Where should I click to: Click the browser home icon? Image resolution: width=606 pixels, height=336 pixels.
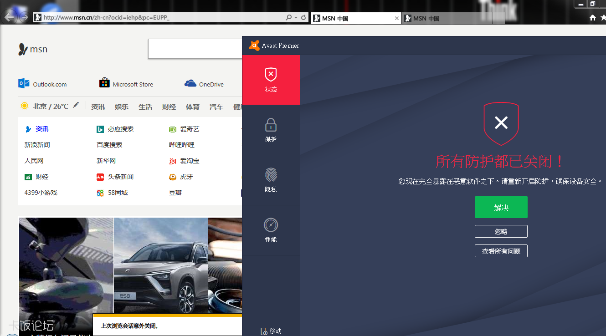coord(593,18)
